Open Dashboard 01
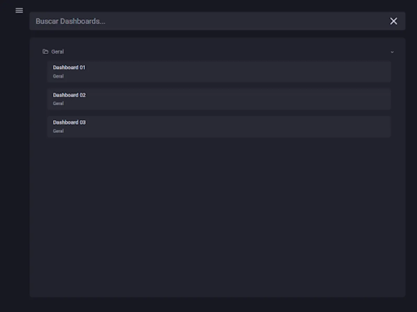The height and width of the screenshot is (312, 417). point(69,67)
